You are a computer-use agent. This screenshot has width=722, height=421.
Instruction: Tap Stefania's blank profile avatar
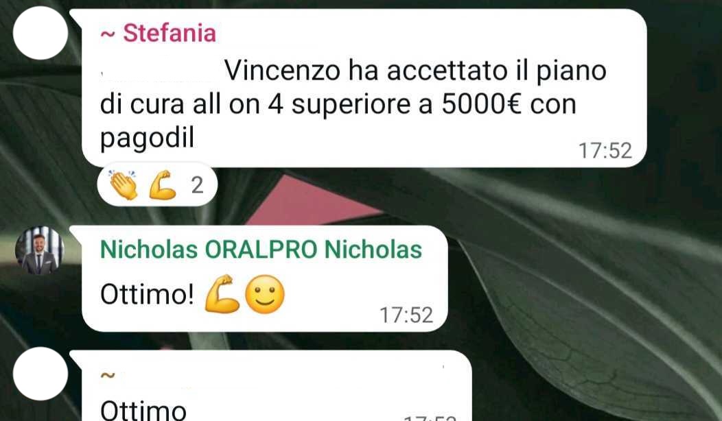[40, 33]
